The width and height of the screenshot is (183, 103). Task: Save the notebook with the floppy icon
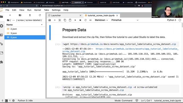[x=49, y=20]
